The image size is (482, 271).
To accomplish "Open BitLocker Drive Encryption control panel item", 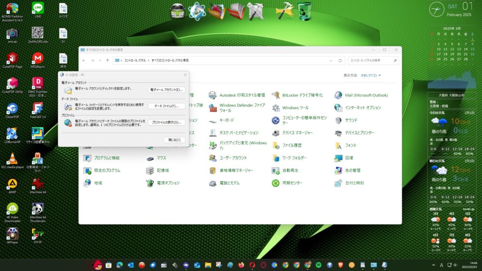I will click(302, 95).
